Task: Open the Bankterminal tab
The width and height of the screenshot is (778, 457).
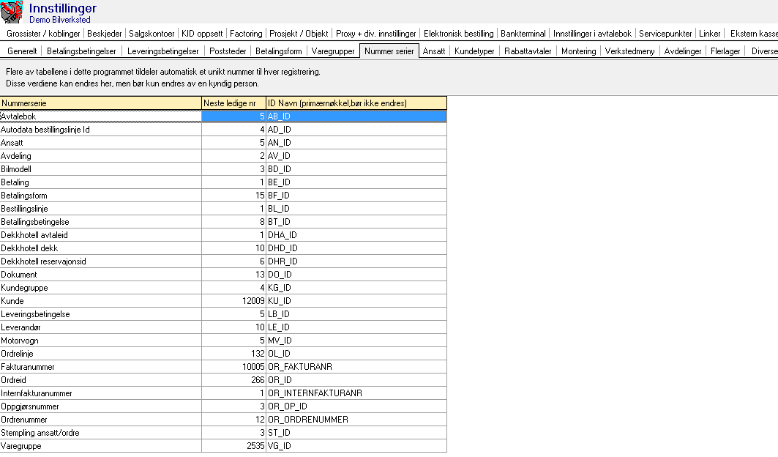Action: 523,34
